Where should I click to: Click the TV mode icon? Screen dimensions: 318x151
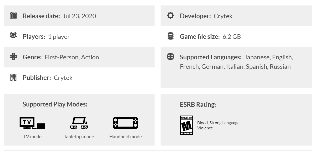[x=32, y=123]
